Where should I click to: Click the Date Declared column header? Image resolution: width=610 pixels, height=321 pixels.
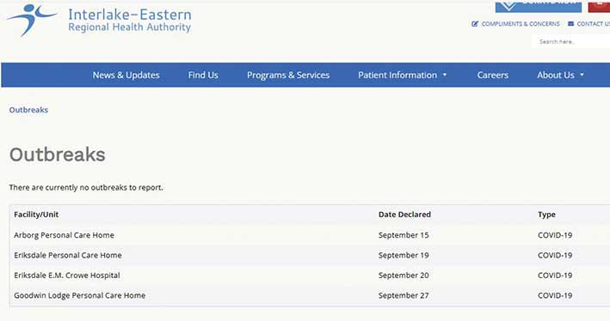coord(404,215)
